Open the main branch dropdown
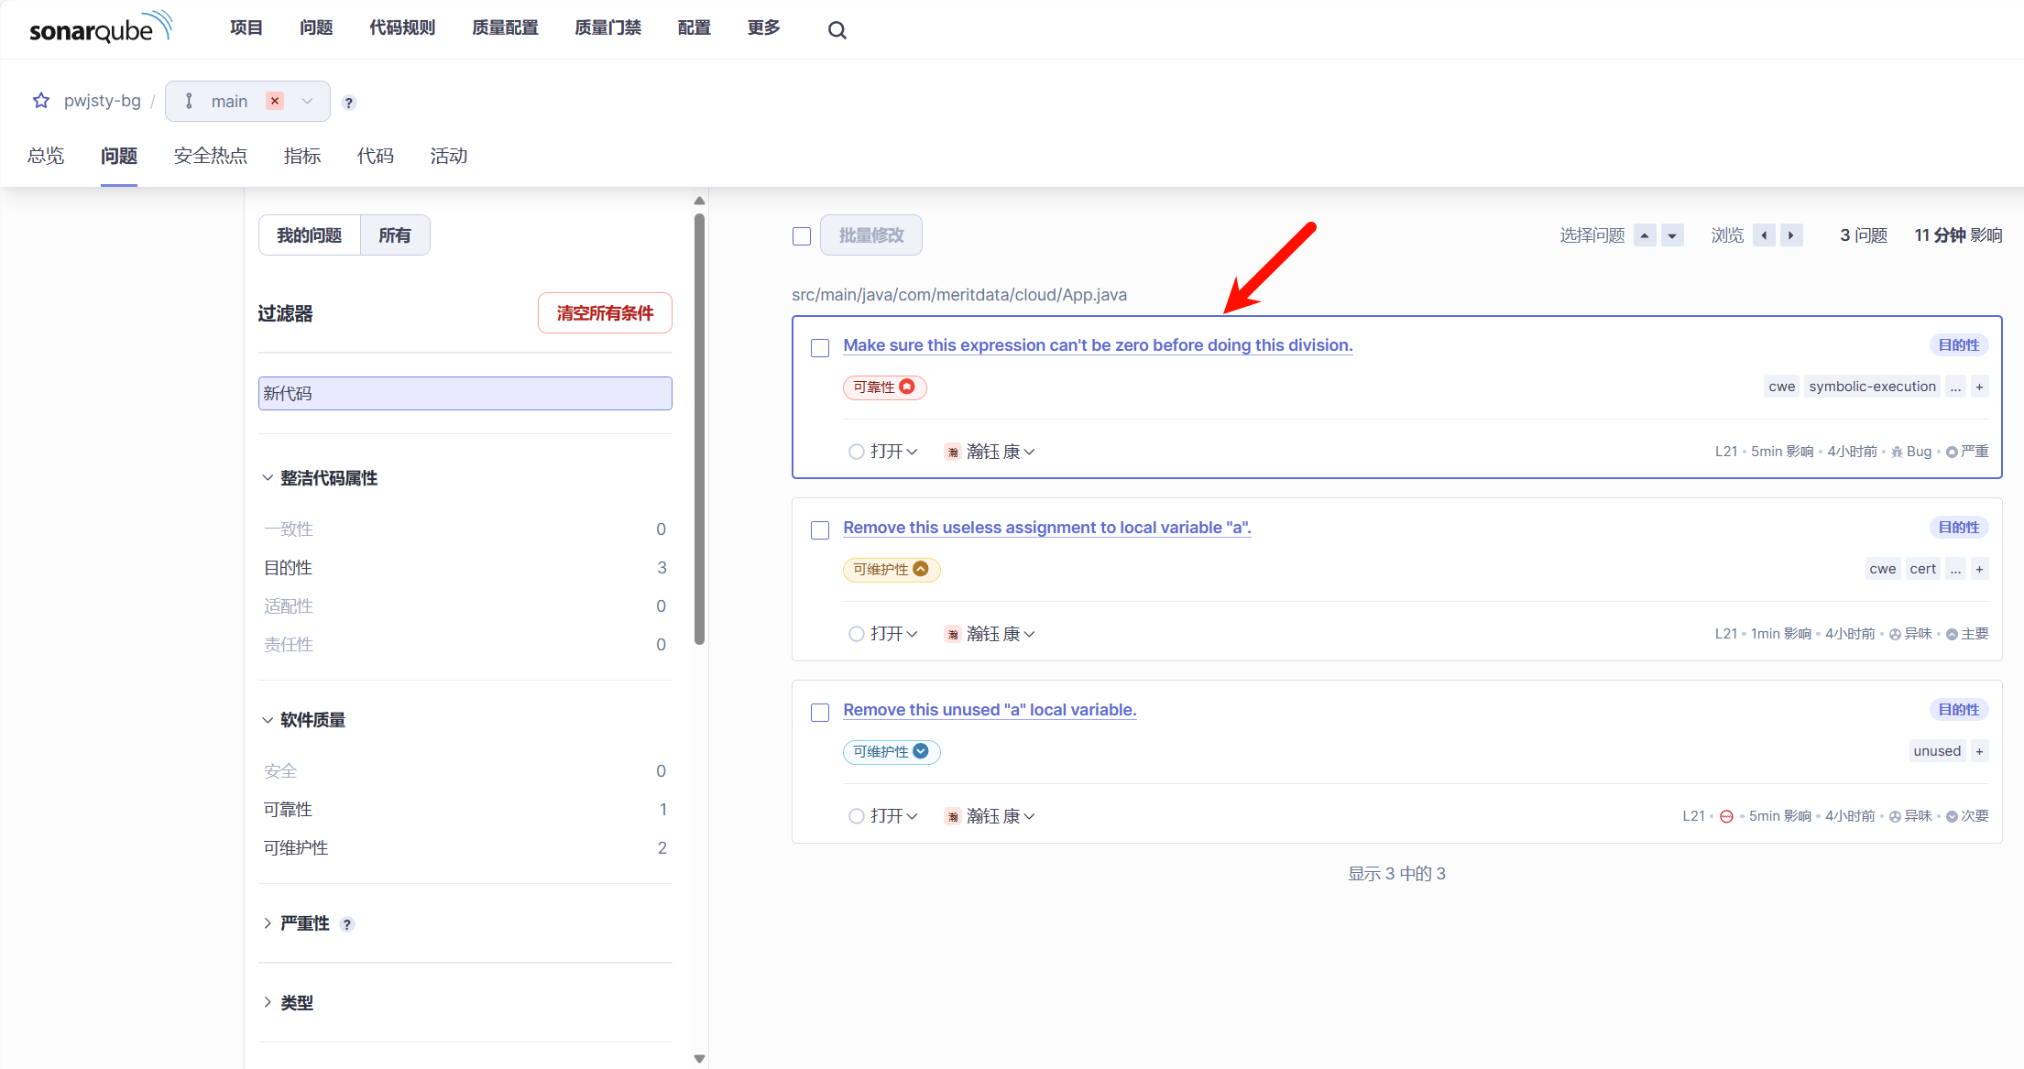 [307, 102]
